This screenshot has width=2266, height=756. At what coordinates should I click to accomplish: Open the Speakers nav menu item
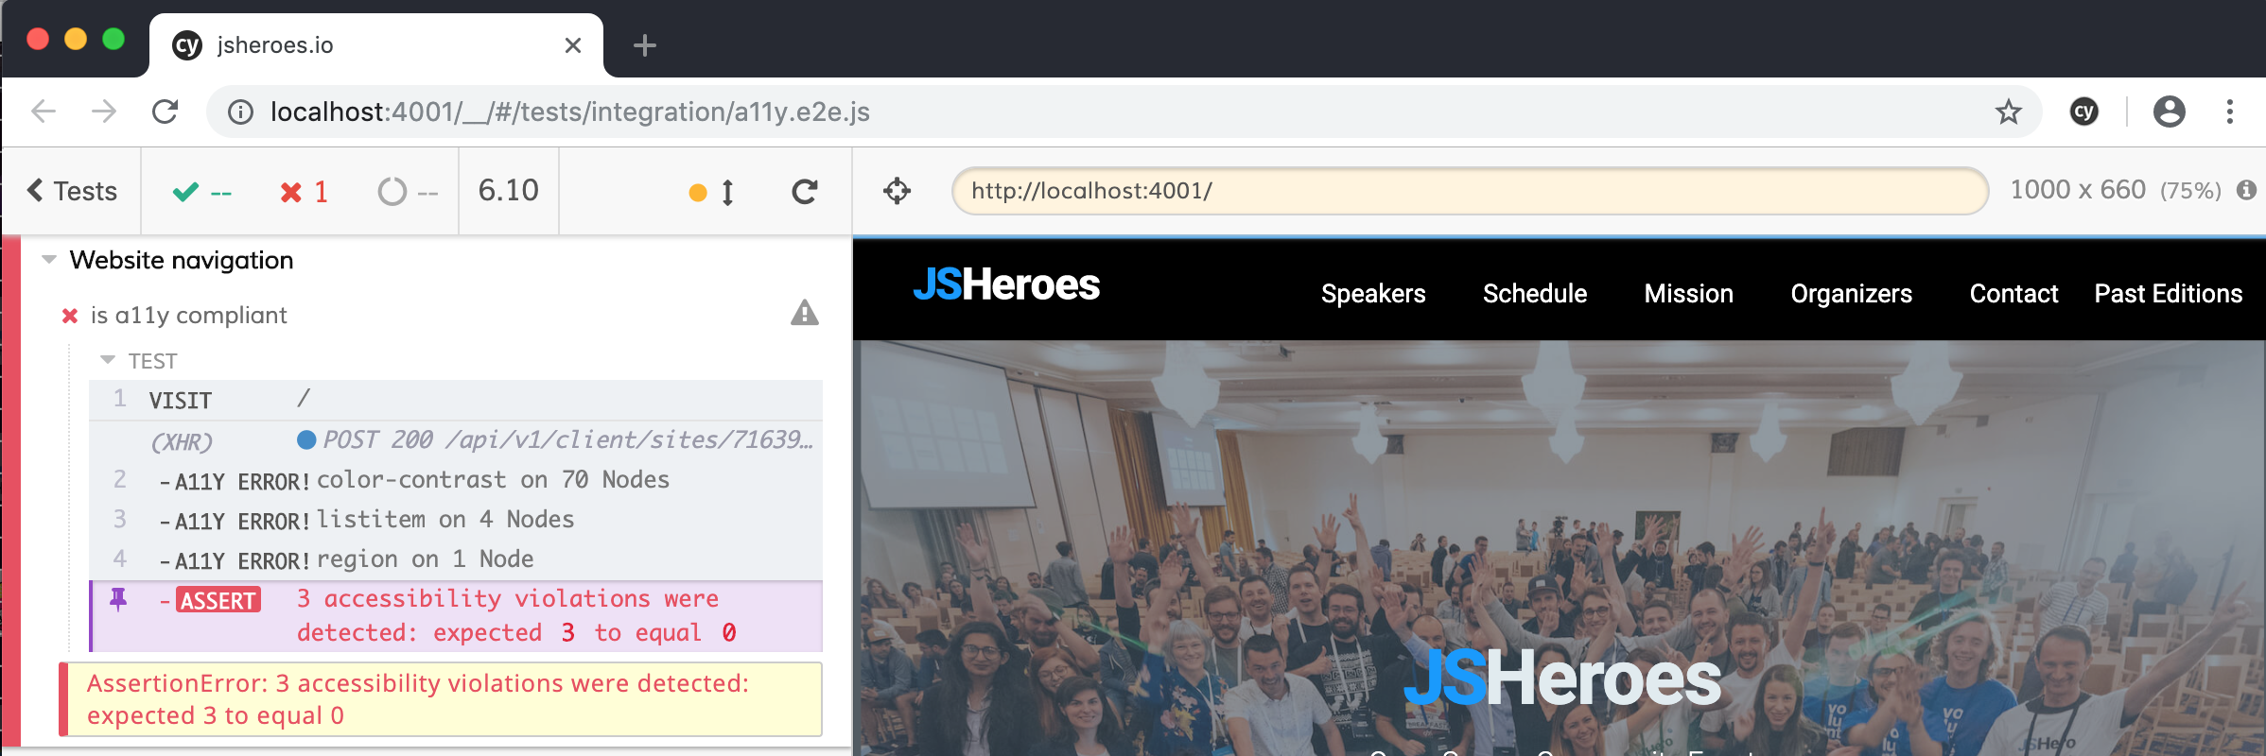1372,294
